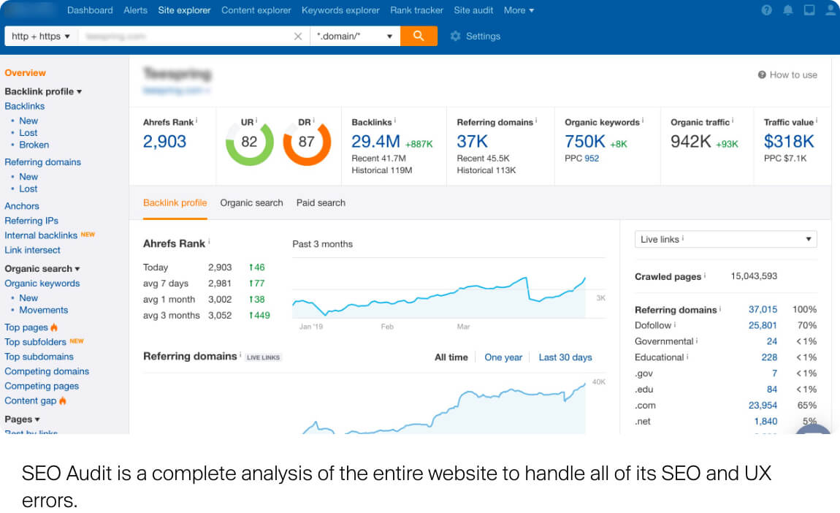This screenshot has height=513, width=840.
Task: Click the 37,015 referring domains count
Action: pos(763,310)
